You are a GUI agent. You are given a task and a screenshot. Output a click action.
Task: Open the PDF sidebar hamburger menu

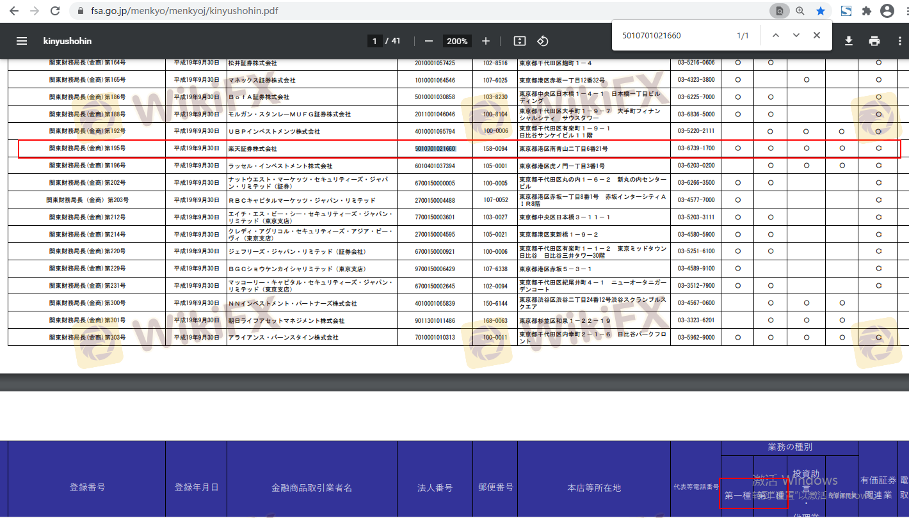pyautogui.click(x=22, y=41)
